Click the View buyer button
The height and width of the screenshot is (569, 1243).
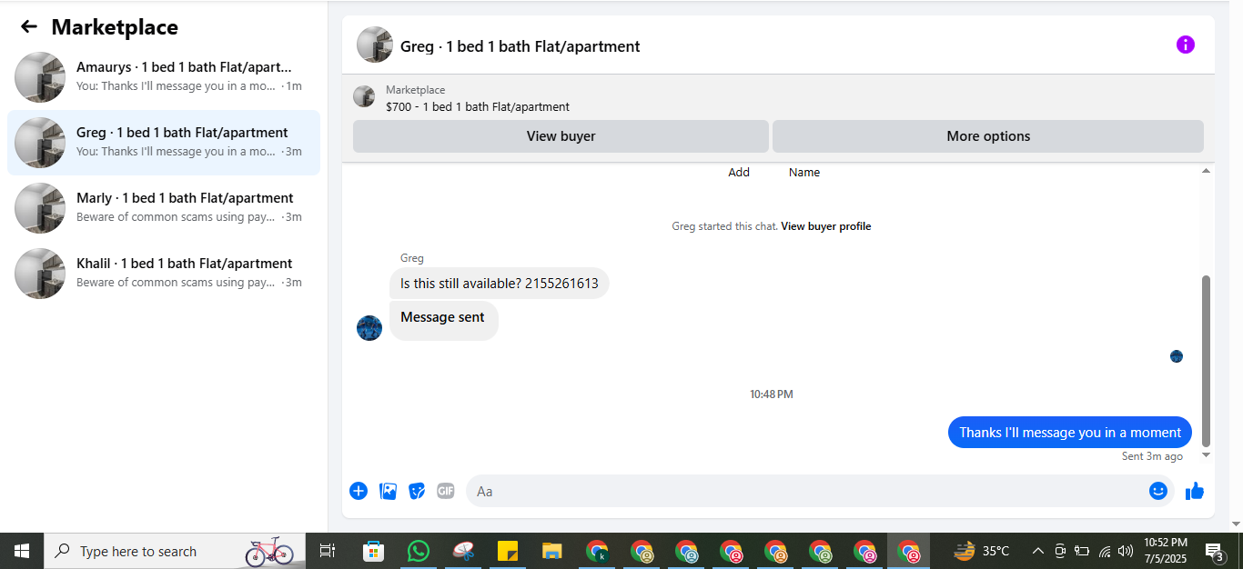tap(561, 136)
